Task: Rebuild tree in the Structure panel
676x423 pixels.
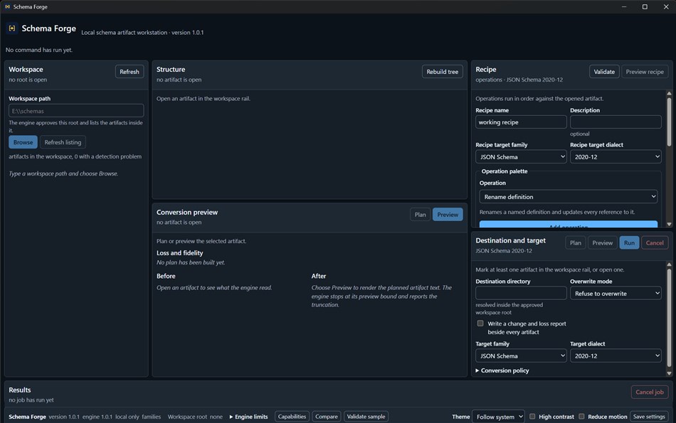Action: (x=443, y=72)
